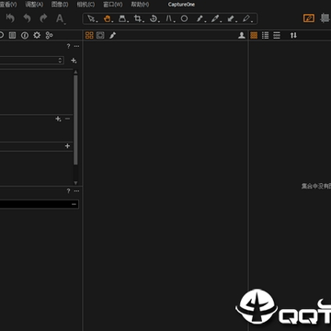Screen dimensions: 331x331
Task: Select the color picker eyedropper tool
Action: [215, 18]
